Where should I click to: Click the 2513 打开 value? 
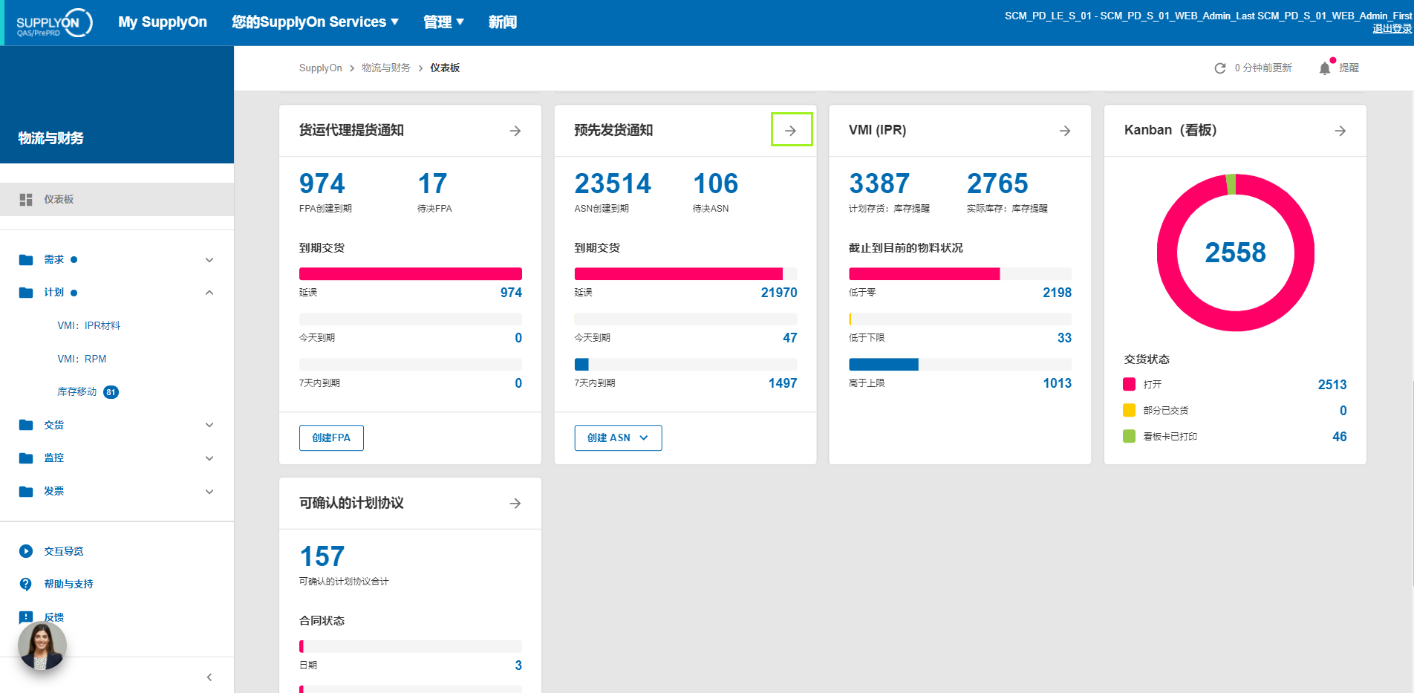click(x=1332, y=385)
